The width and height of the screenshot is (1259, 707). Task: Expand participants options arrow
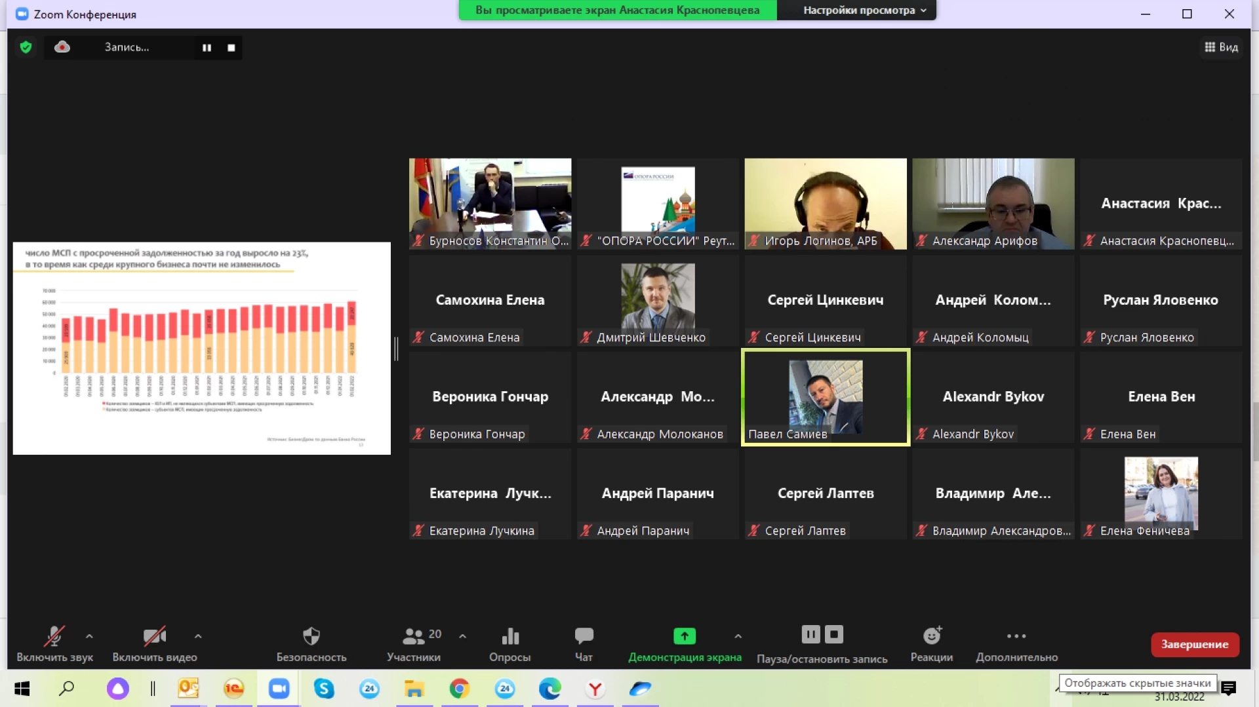click(463, 636)
